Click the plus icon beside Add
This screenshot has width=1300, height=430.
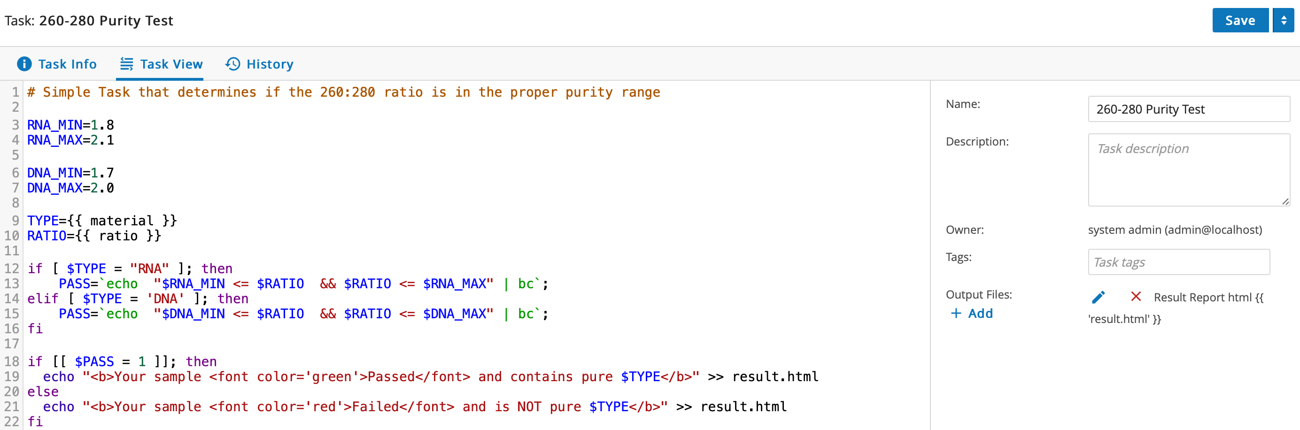point(956,314)
